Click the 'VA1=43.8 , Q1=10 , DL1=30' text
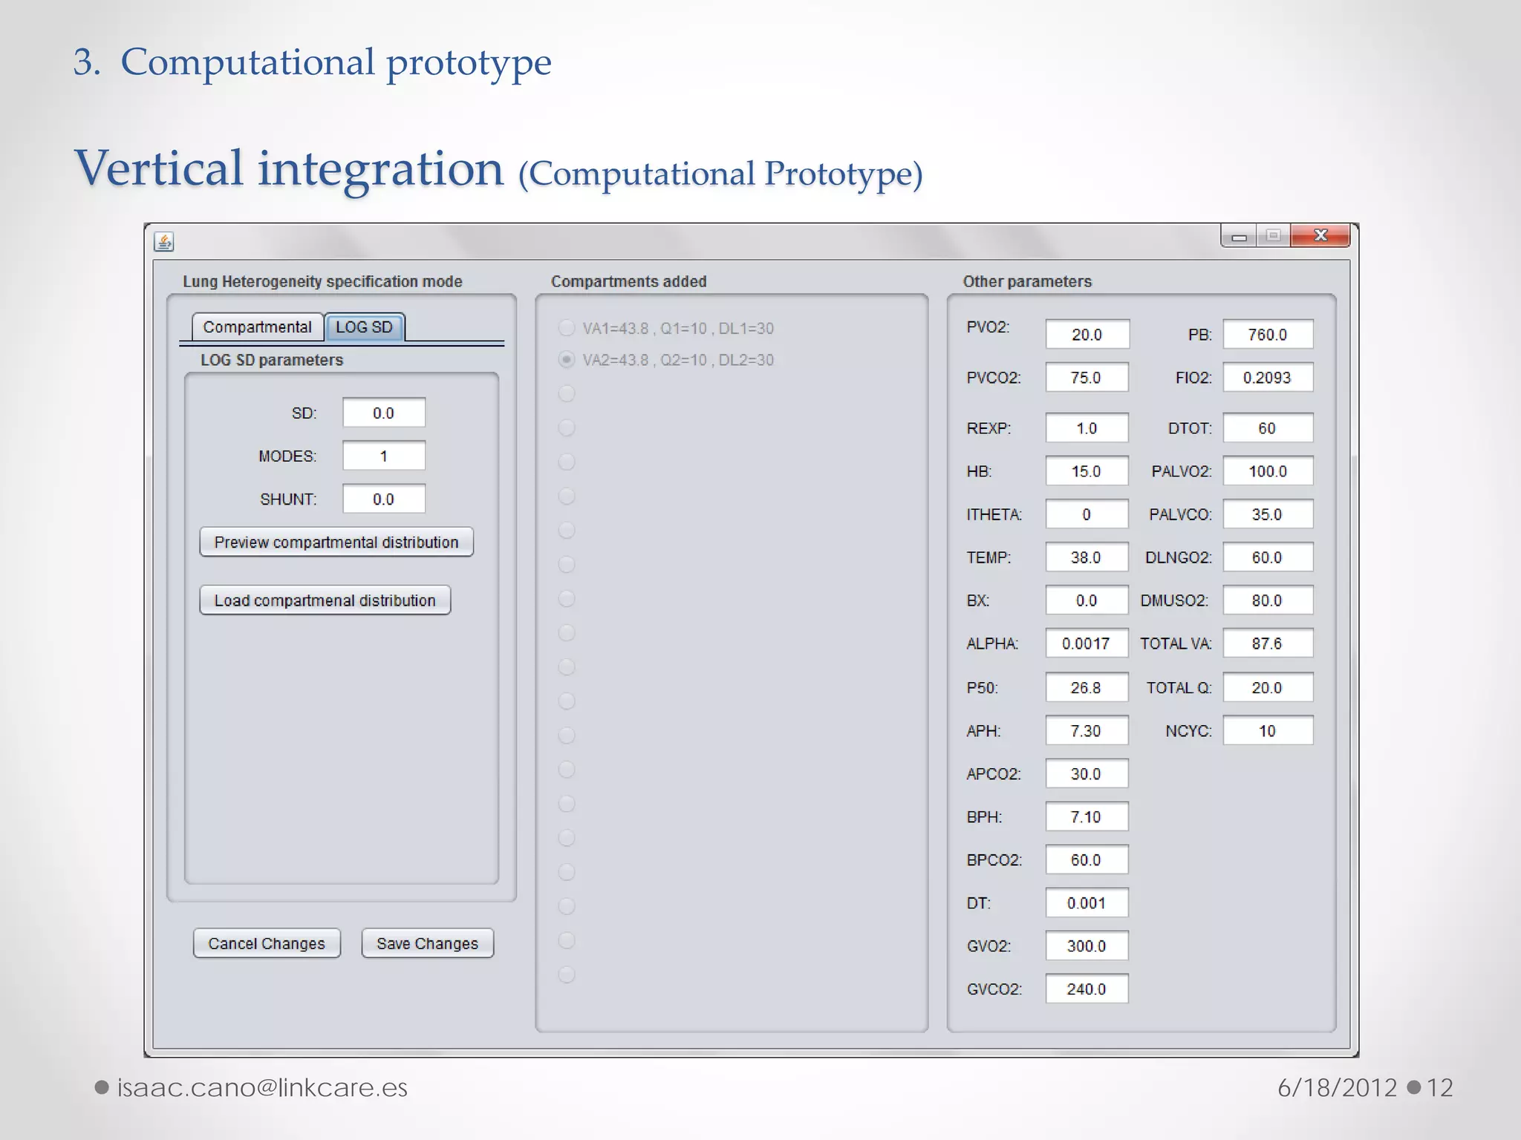Screen dimensions: 1521x1140 678,328
